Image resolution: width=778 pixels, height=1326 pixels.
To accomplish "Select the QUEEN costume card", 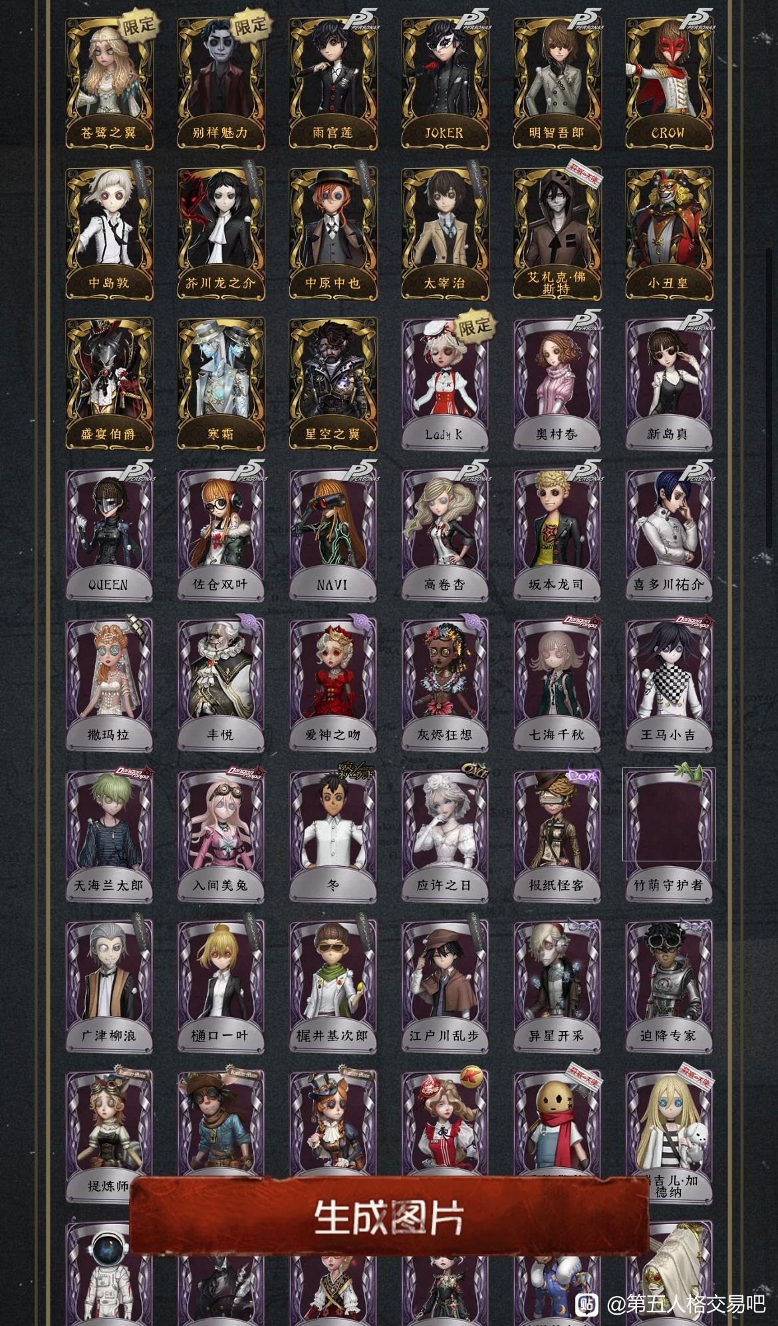I will (x=108, y=534).
